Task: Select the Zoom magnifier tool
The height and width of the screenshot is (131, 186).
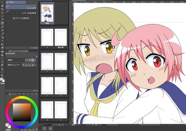Action: click(2, 2)
